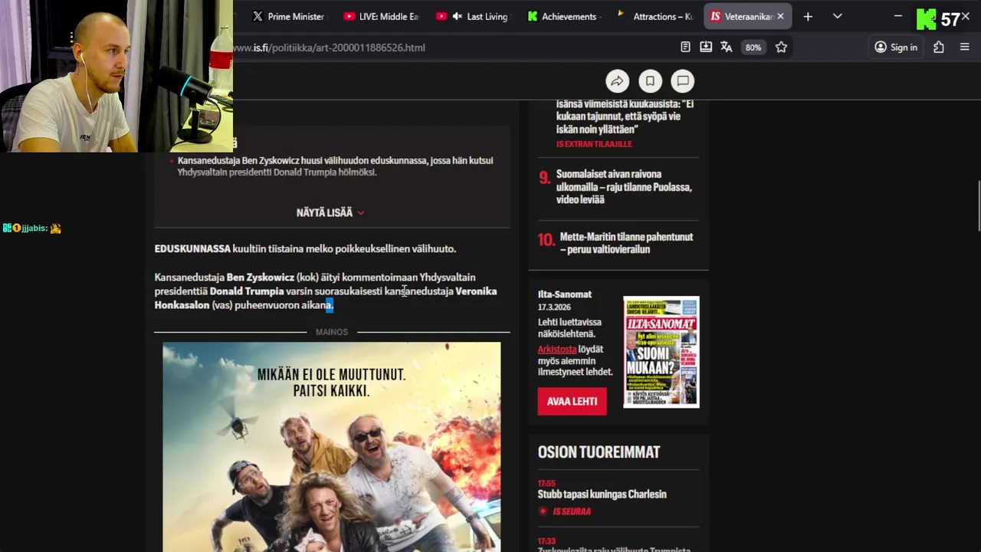Open a new browser tab
Screen dimensions: 981x552
[x=808, y=16]
